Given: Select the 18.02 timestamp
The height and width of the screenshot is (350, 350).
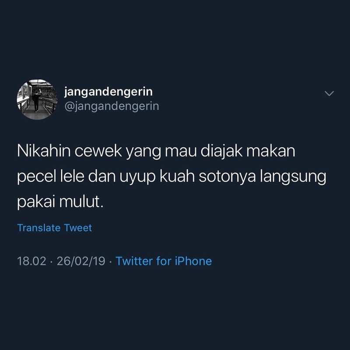Looking at the screenshot, I should click(31, 261).
